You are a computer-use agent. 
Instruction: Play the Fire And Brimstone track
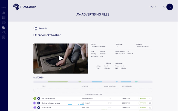pos(39,98)
